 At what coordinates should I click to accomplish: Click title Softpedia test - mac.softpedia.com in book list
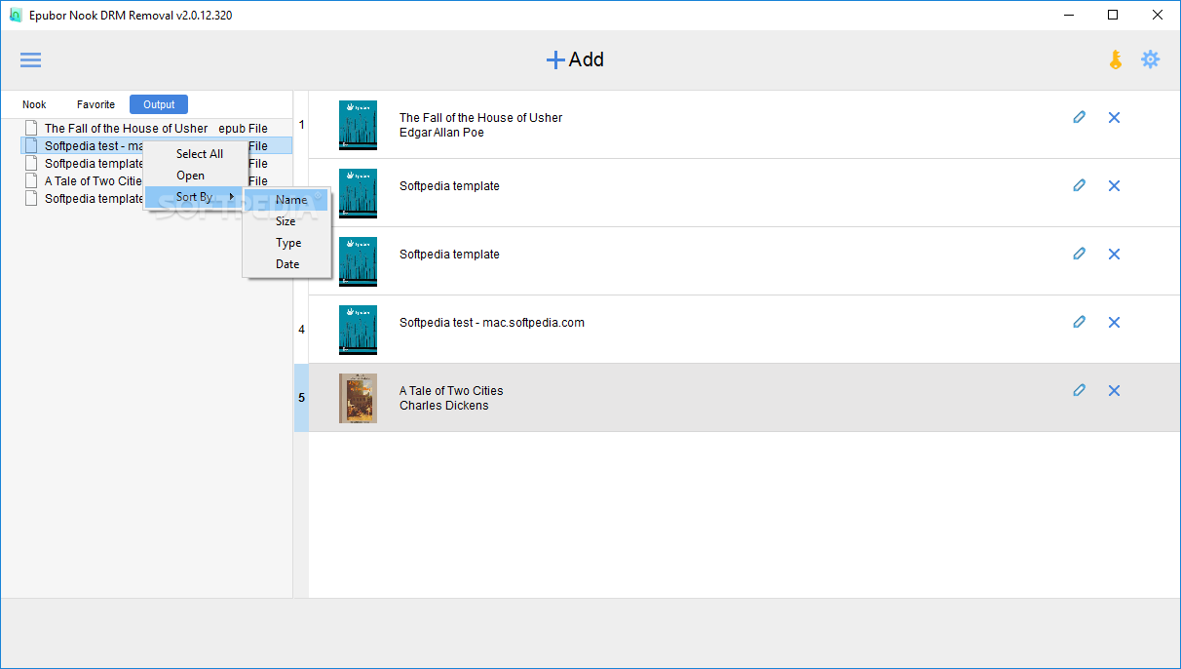click(x=492, y=323)
